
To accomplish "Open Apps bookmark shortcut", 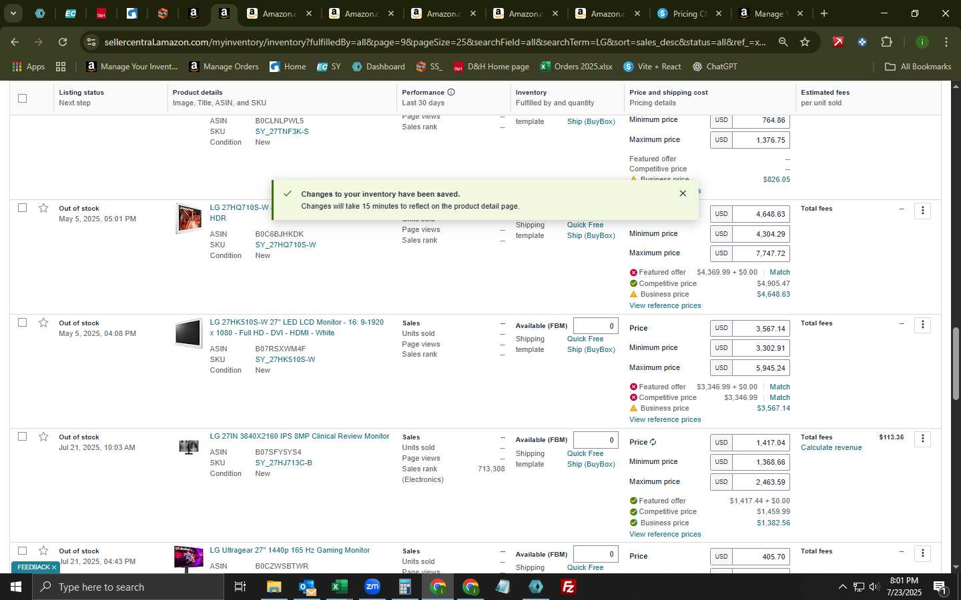I will point(28,67).
